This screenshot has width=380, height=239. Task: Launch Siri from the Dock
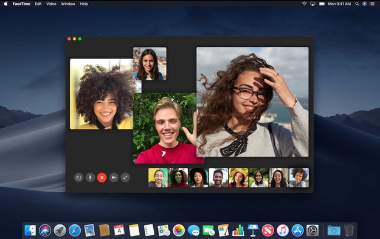click(x=45, y=230)
